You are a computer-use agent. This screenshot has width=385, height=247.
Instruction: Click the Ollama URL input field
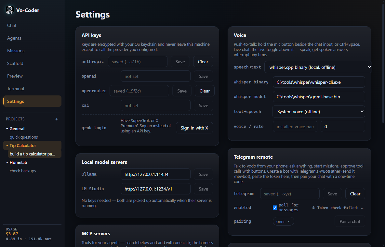click(x=155, y=174)
